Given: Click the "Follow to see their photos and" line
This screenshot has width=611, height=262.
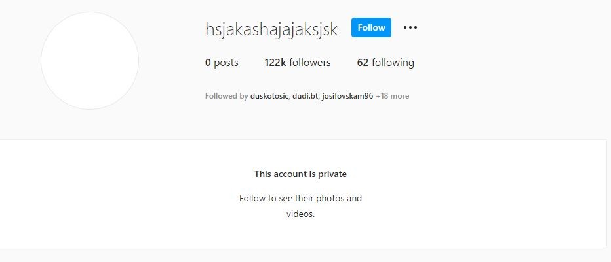Looking at the screenshot, I should (x=300, y=199).
